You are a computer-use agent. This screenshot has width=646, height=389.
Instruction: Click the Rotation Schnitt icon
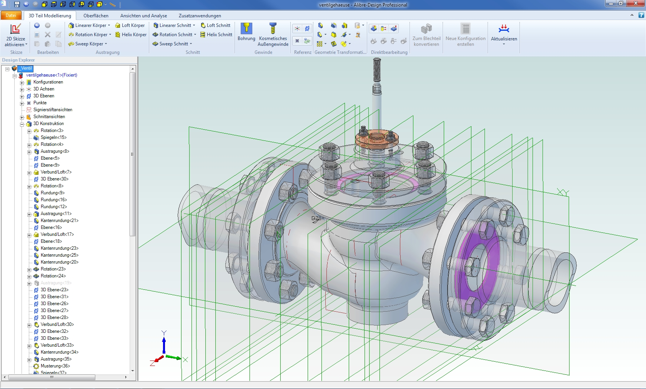click(x=155, y=35)
